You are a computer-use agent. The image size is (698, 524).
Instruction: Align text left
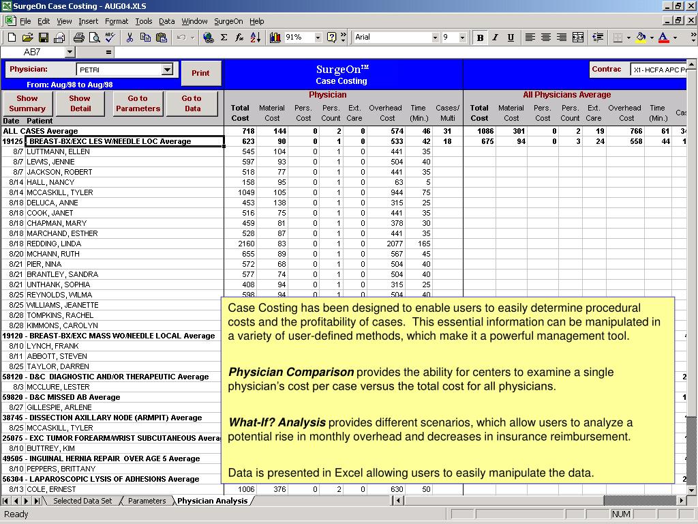tap(530, 38)
